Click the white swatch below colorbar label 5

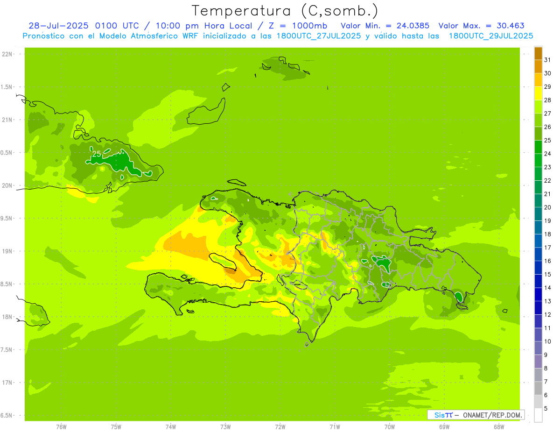coord(538,415)
